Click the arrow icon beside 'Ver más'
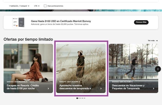The height and width of the screenshot is (105, 162). pos(157,41)
